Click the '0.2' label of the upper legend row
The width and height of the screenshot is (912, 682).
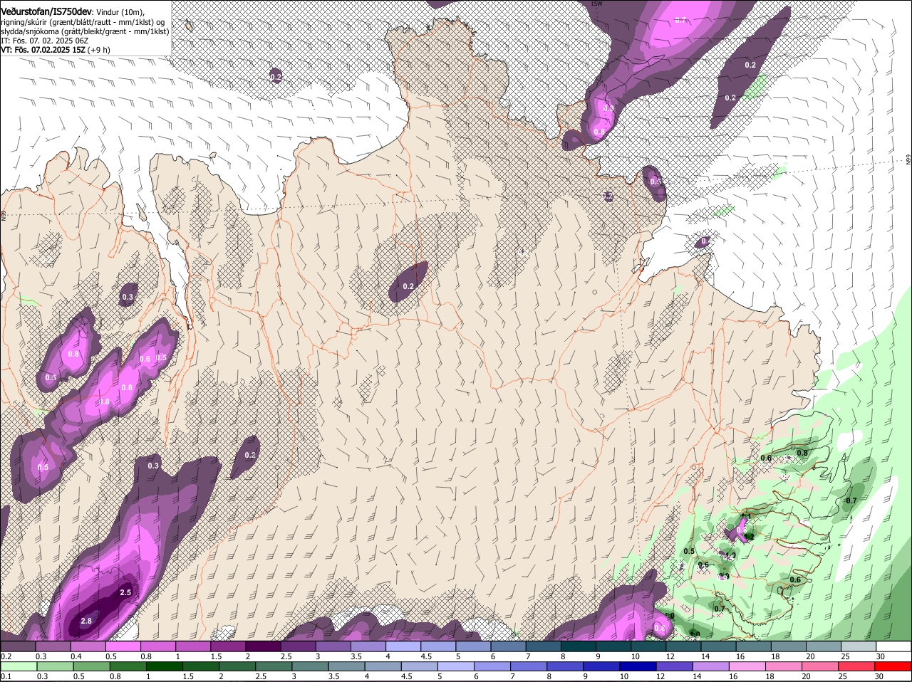point(6,656)
